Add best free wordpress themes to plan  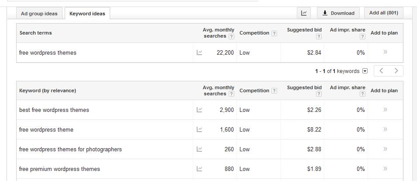(385, 109)
